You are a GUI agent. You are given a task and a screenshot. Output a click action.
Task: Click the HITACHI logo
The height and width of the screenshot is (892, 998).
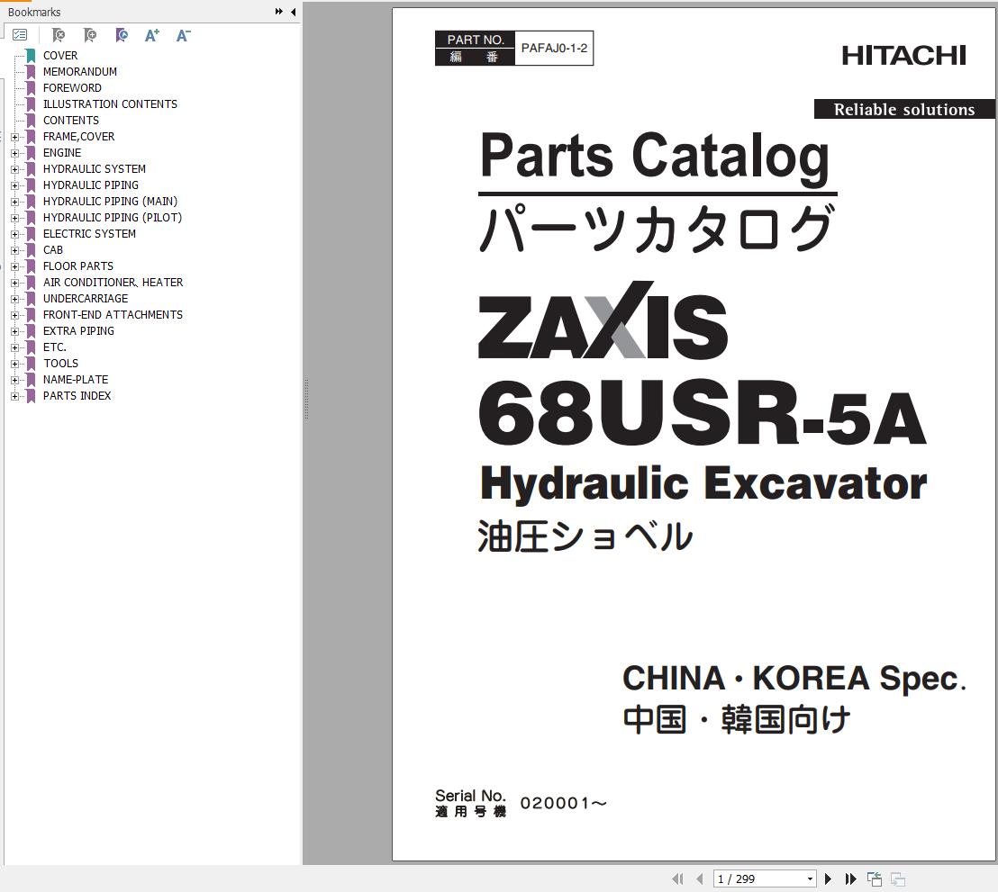903,55
